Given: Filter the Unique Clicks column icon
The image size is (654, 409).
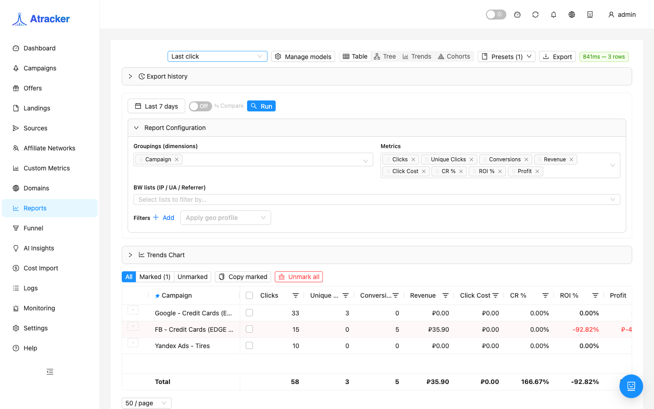Looking at the screenshot, I should 346,295.
